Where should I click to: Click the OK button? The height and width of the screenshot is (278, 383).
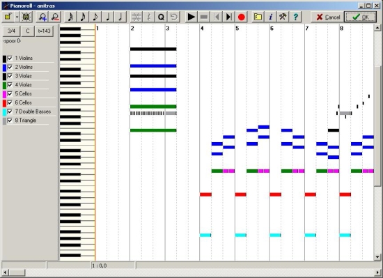[361, 17]
